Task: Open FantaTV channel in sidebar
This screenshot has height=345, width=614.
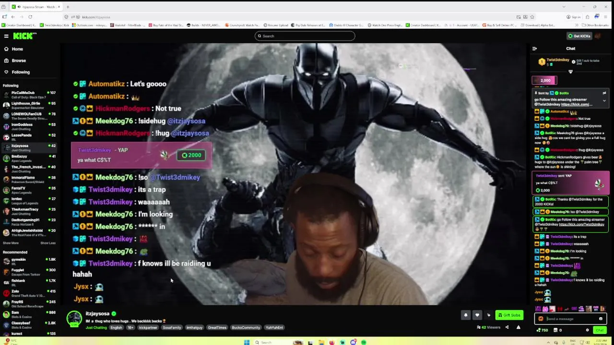Action: 29,190
